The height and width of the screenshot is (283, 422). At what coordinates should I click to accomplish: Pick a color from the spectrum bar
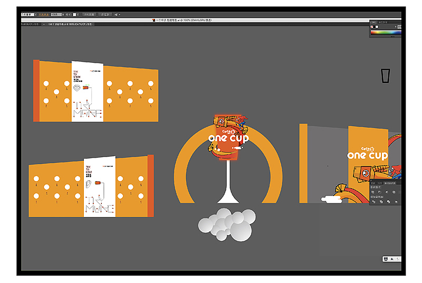click(386, 32)
